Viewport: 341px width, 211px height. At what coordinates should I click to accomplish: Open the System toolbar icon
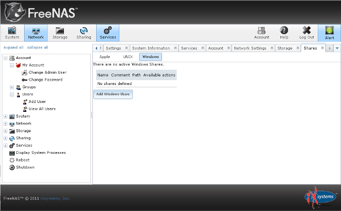pos(12,33)
